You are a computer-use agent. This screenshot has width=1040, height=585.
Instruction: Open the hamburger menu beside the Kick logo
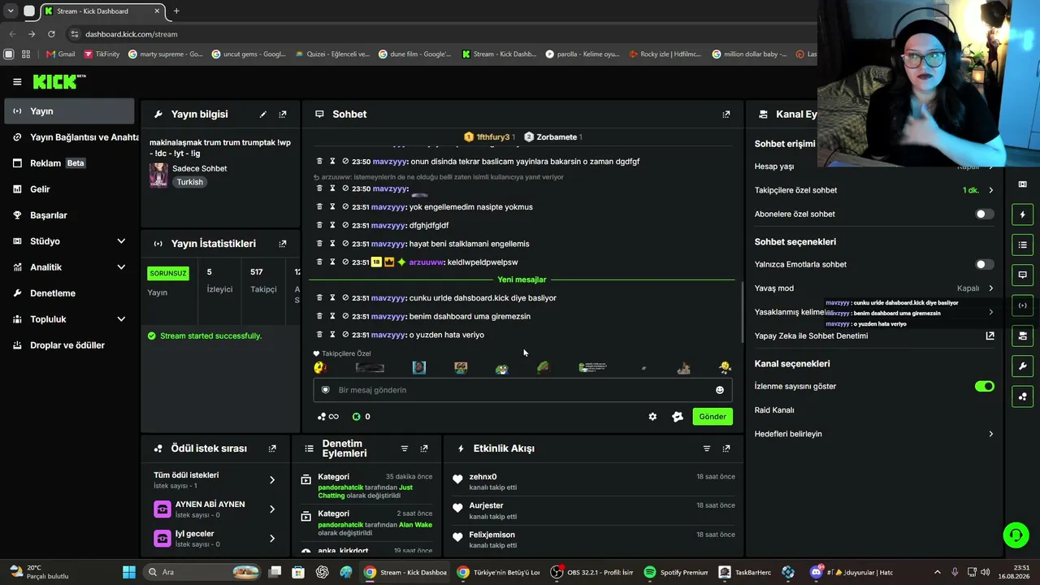17,82
